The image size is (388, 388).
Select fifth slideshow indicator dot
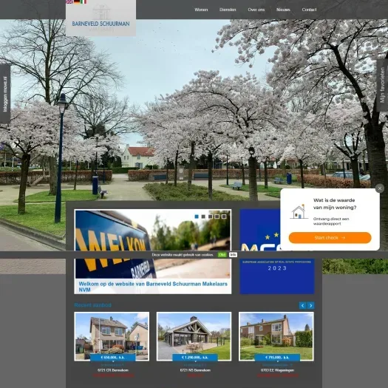coord(224,217)
